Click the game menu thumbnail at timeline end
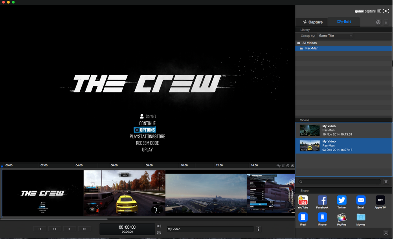The height and width of the screenshot is (239, 393). point(271,193)
